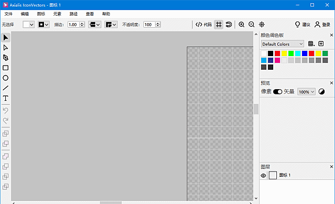
Task: Close the 颜色调色板 panel
Action: point(331,35)
